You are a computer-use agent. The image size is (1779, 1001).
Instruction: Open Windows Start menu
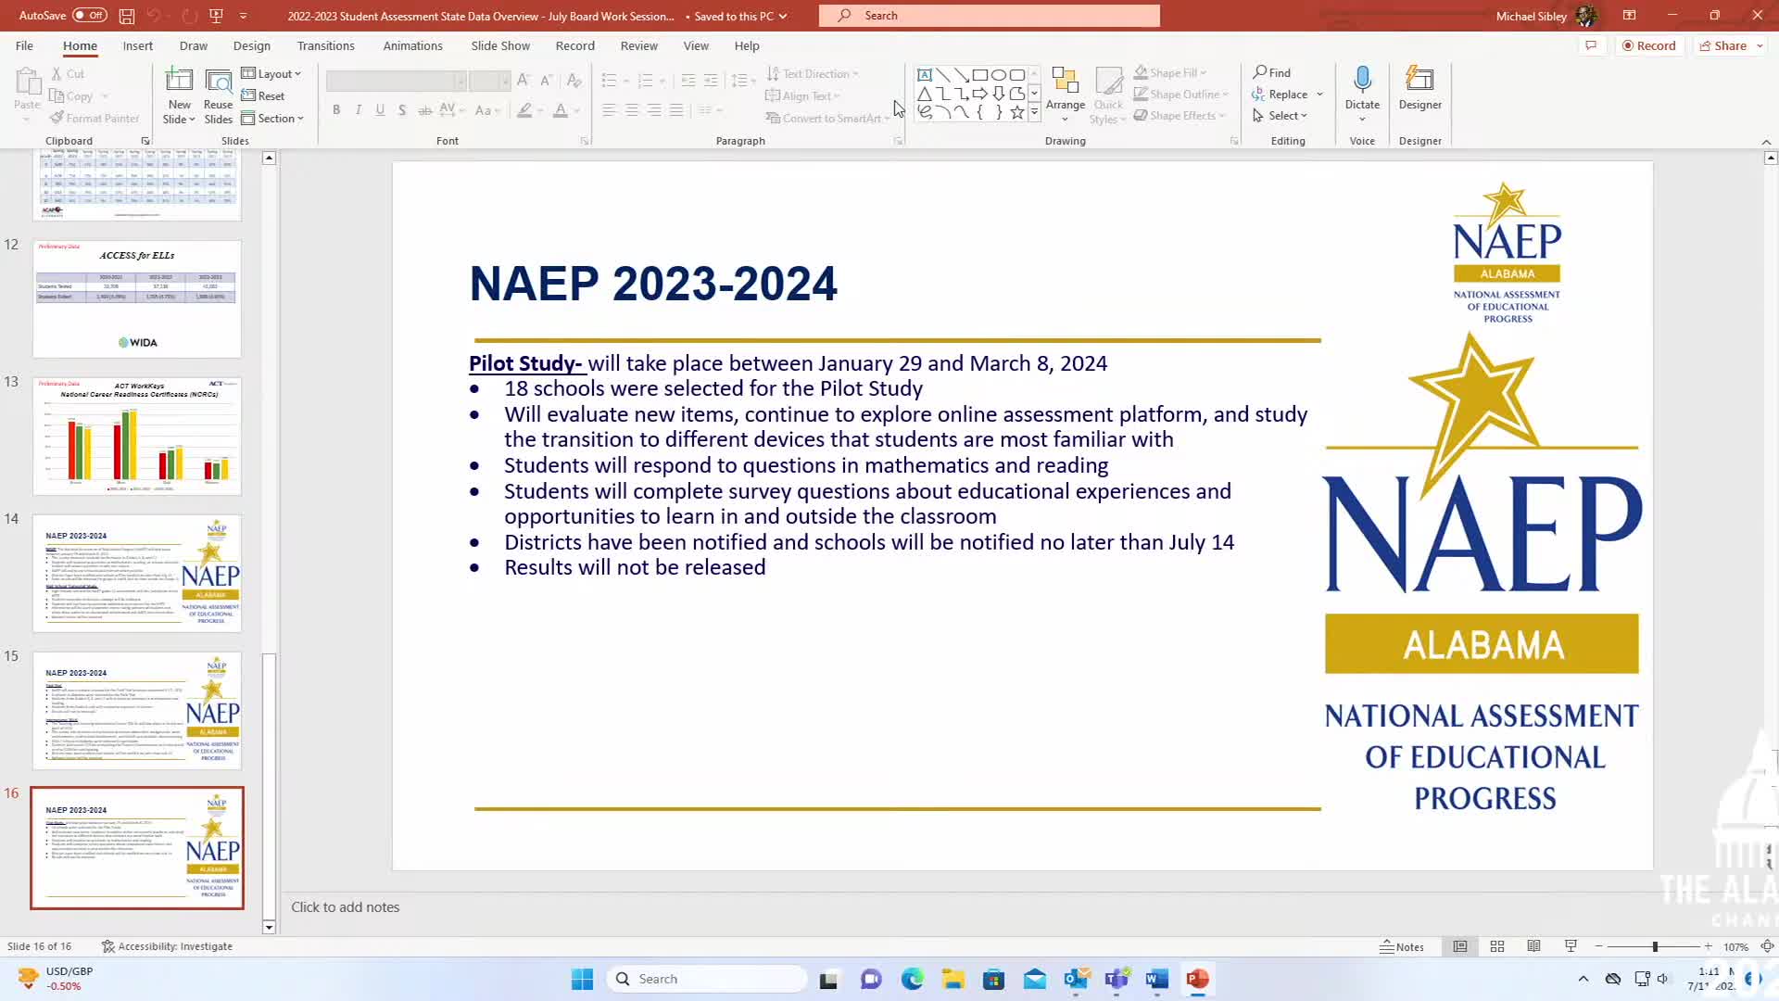tap(582, 979)
